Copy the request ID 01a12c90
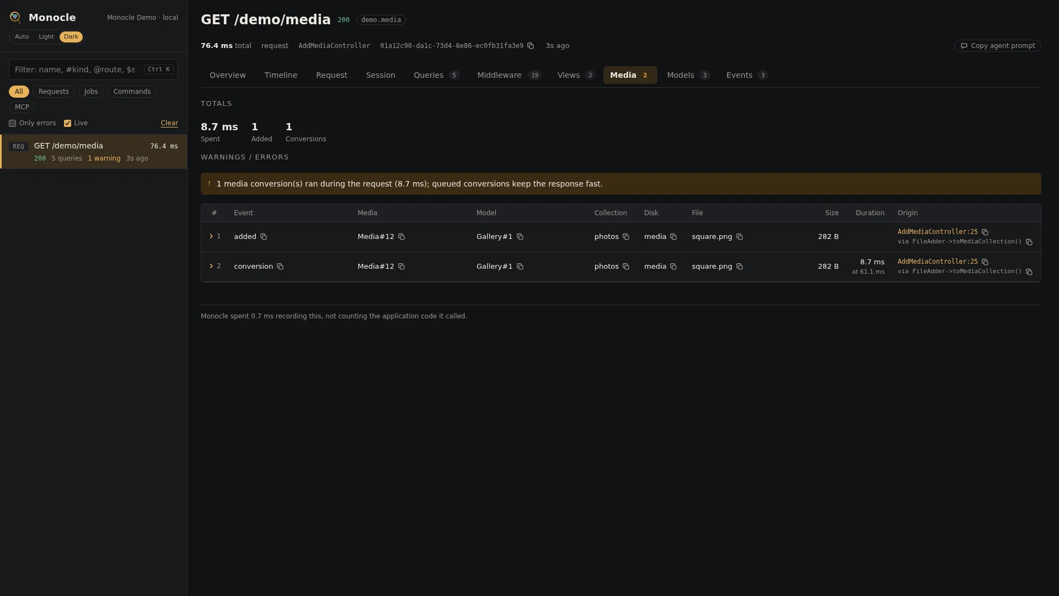The image size is (1059, 596). (x=531, y=46)
